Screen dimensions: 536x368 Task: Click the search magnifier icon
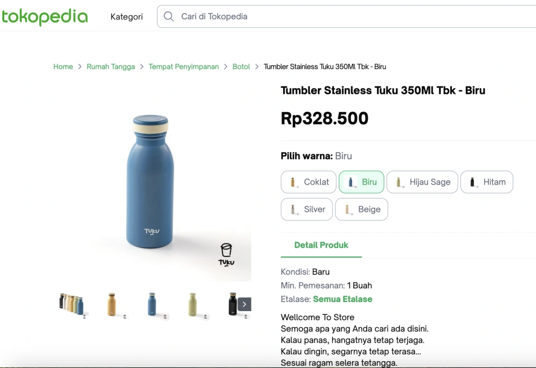(x=168, y=16)
